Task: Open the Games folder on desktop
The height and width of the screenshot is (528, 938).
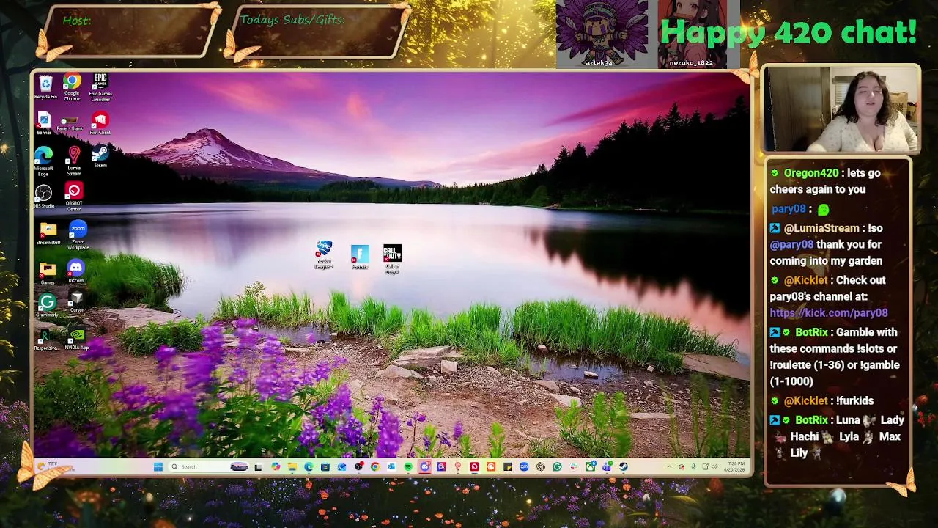Action: coord(48,273)
